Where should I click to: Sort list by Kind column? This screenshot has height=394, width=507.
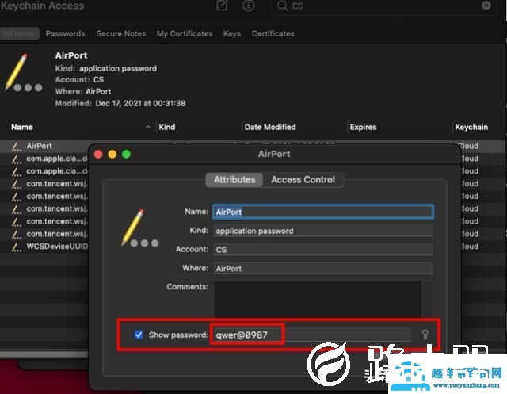[167, 127]
